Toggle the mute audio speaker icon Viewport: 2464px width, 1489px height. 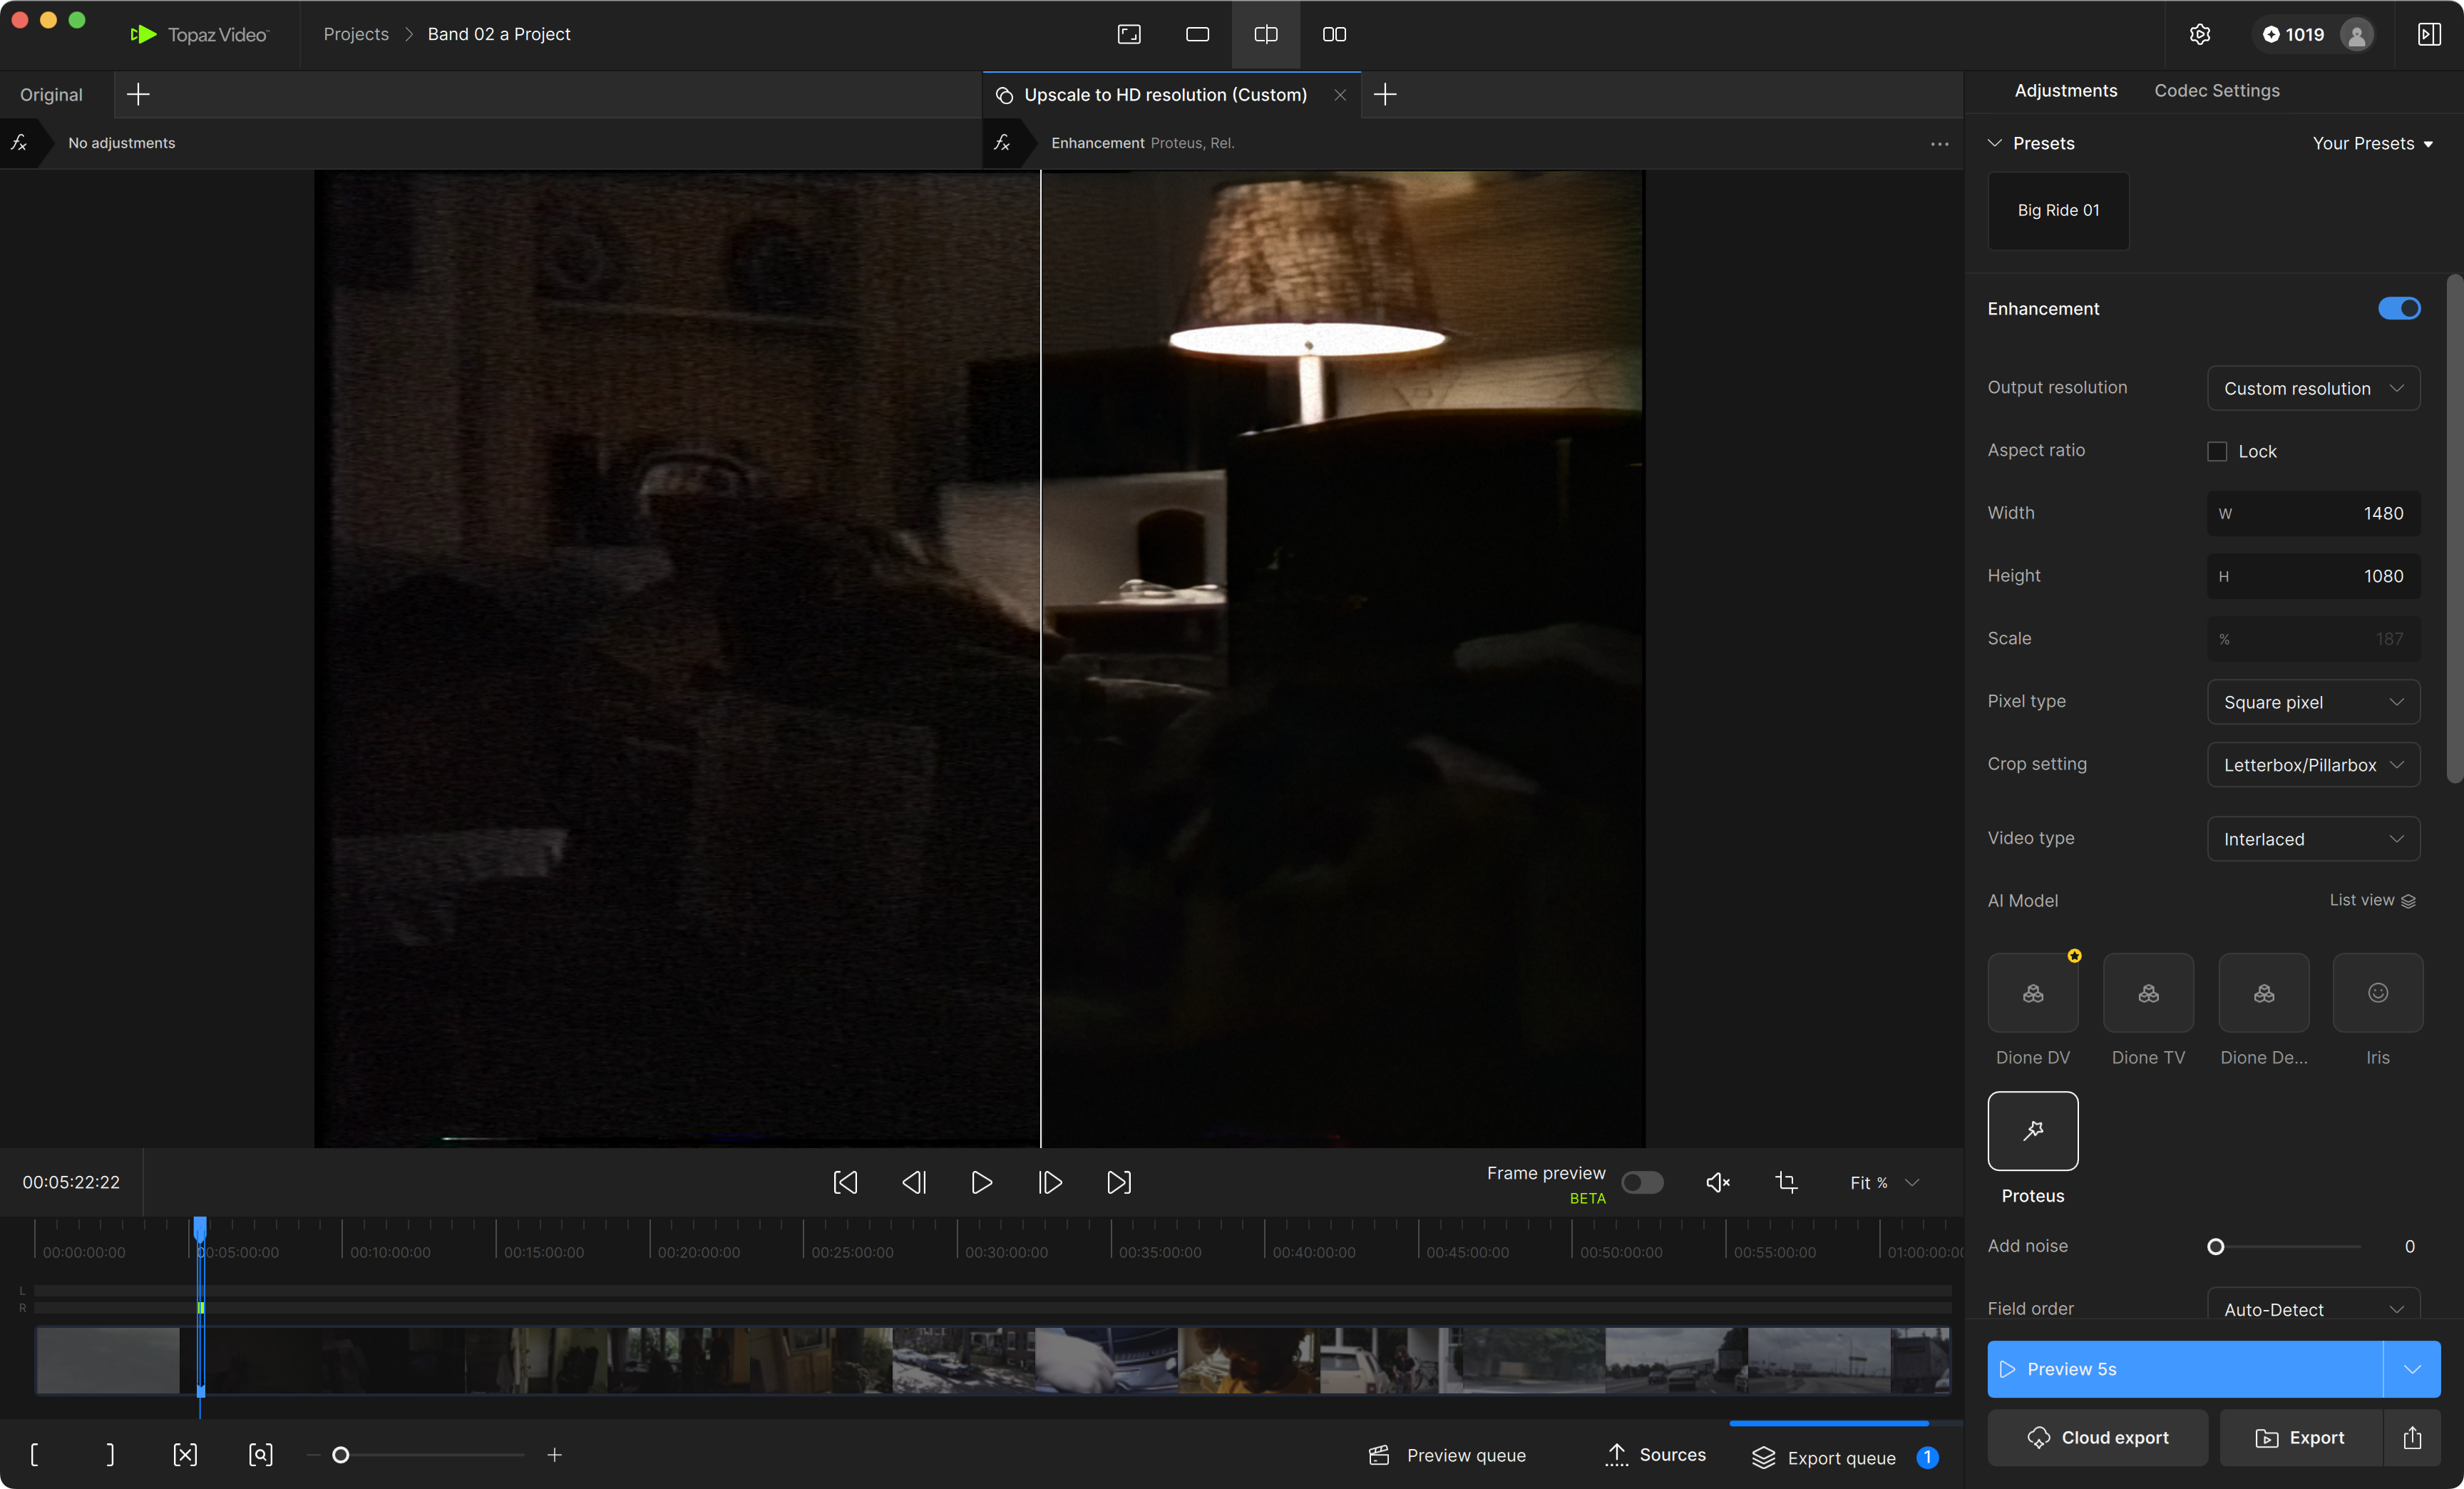pos(1717,1183)
